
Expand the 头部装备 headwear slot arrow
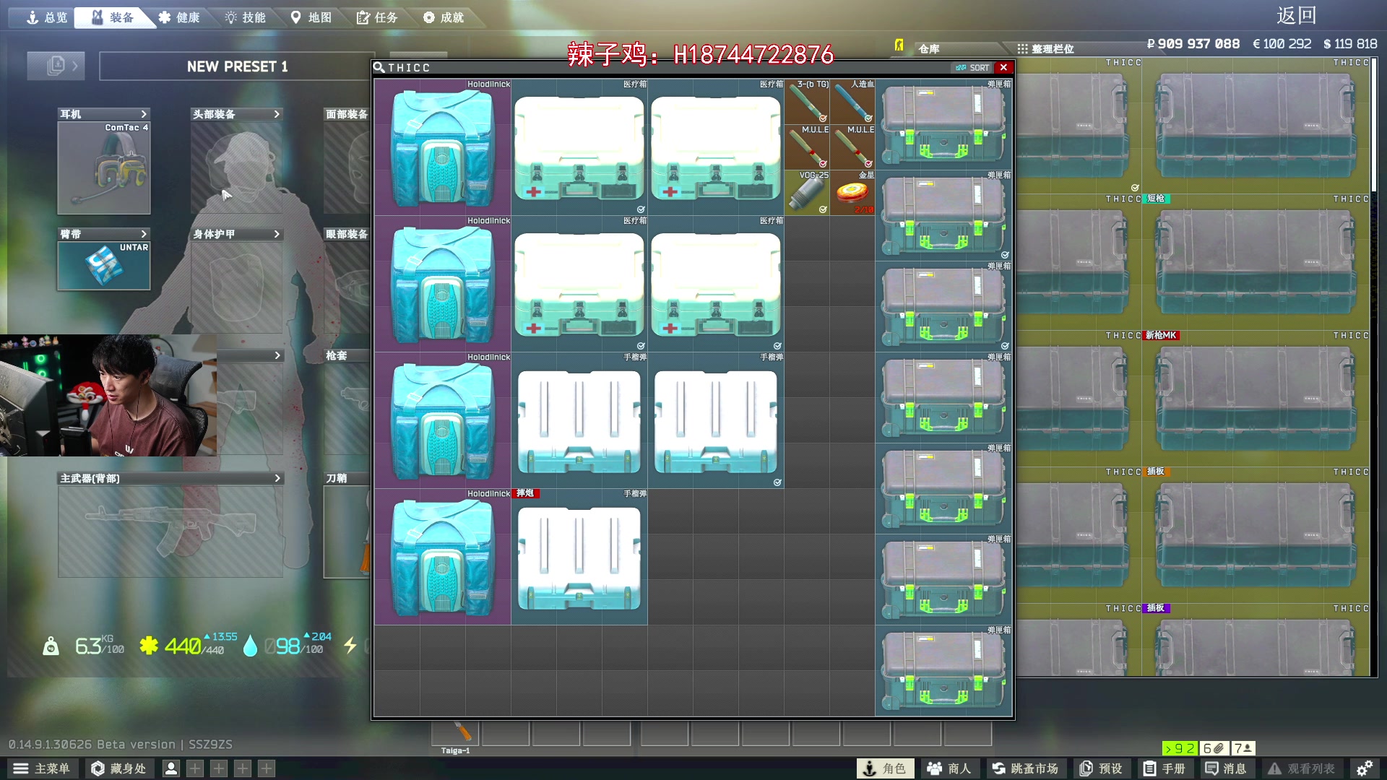tap(277, 114)
